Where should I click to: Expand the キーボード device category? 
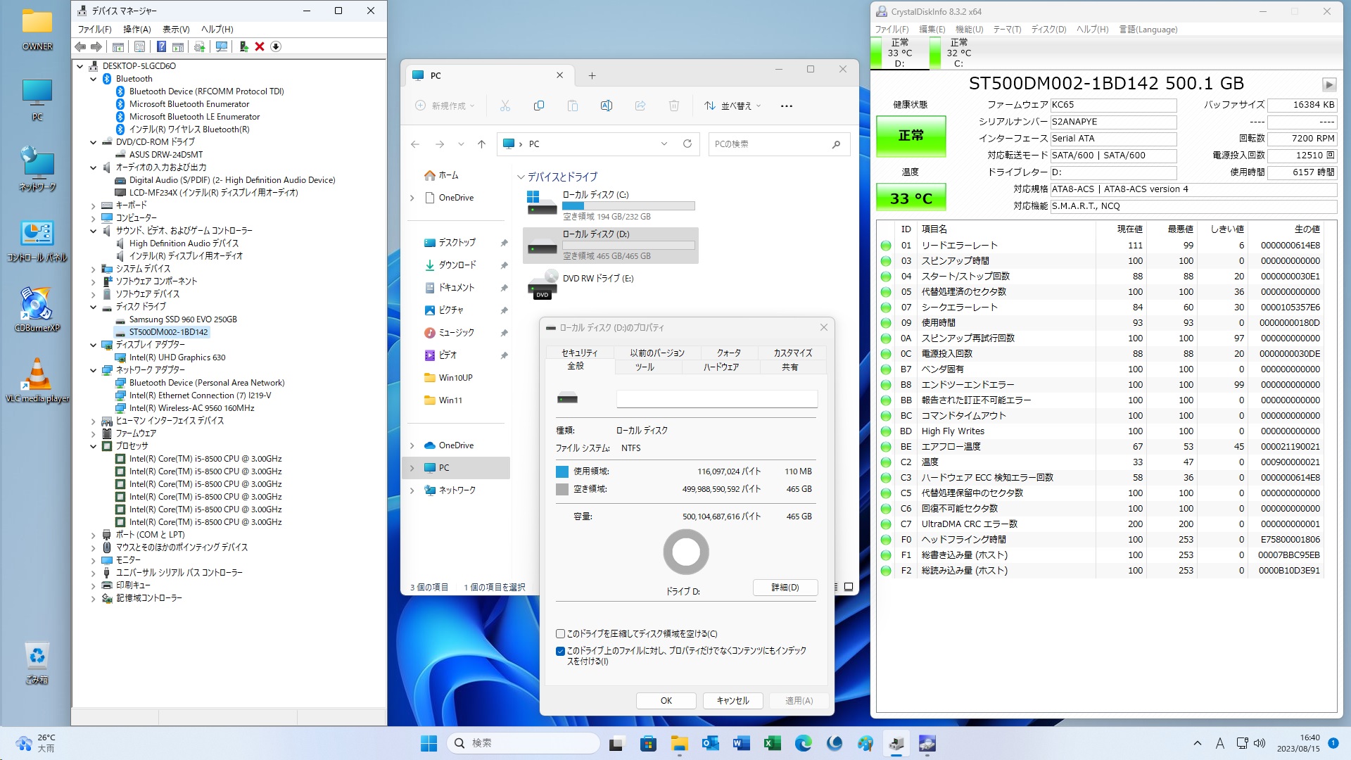pos(93,205)
